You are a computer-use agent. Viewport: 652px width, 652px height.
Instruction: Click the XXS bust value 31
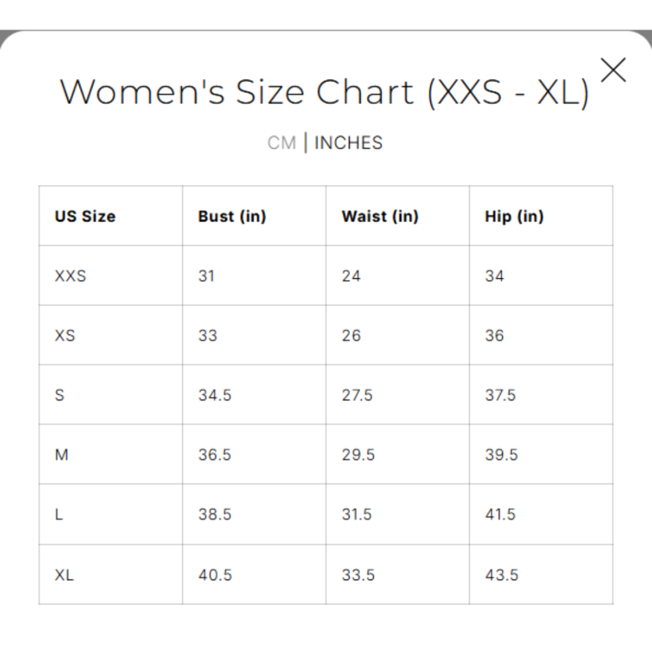tap(206, 276)
